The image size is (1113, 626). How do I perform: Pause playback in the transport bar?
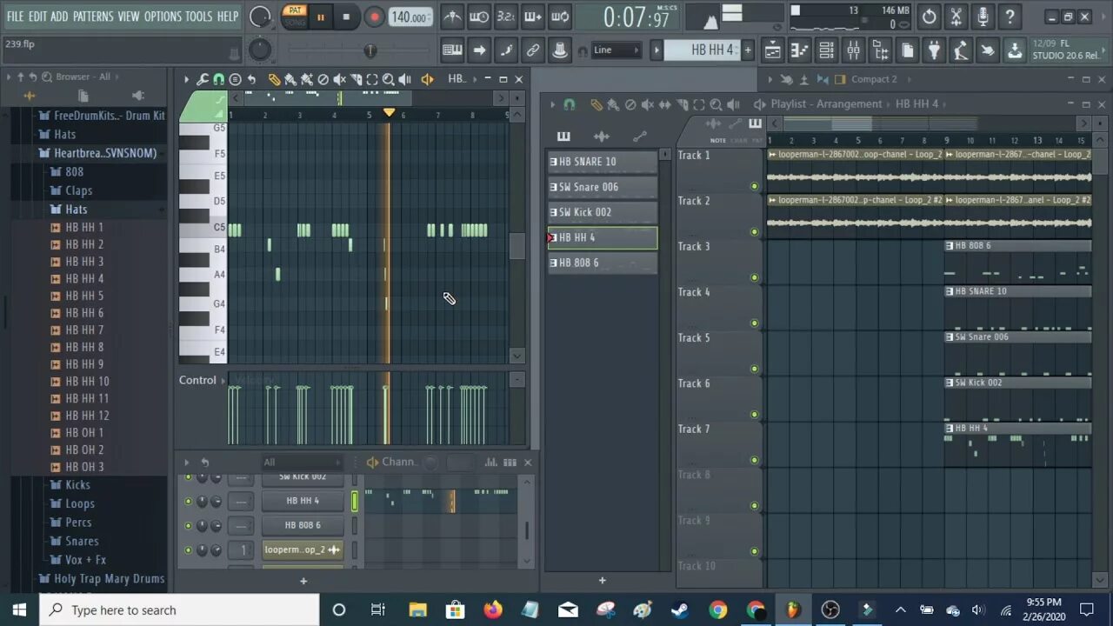coord(320,17)
